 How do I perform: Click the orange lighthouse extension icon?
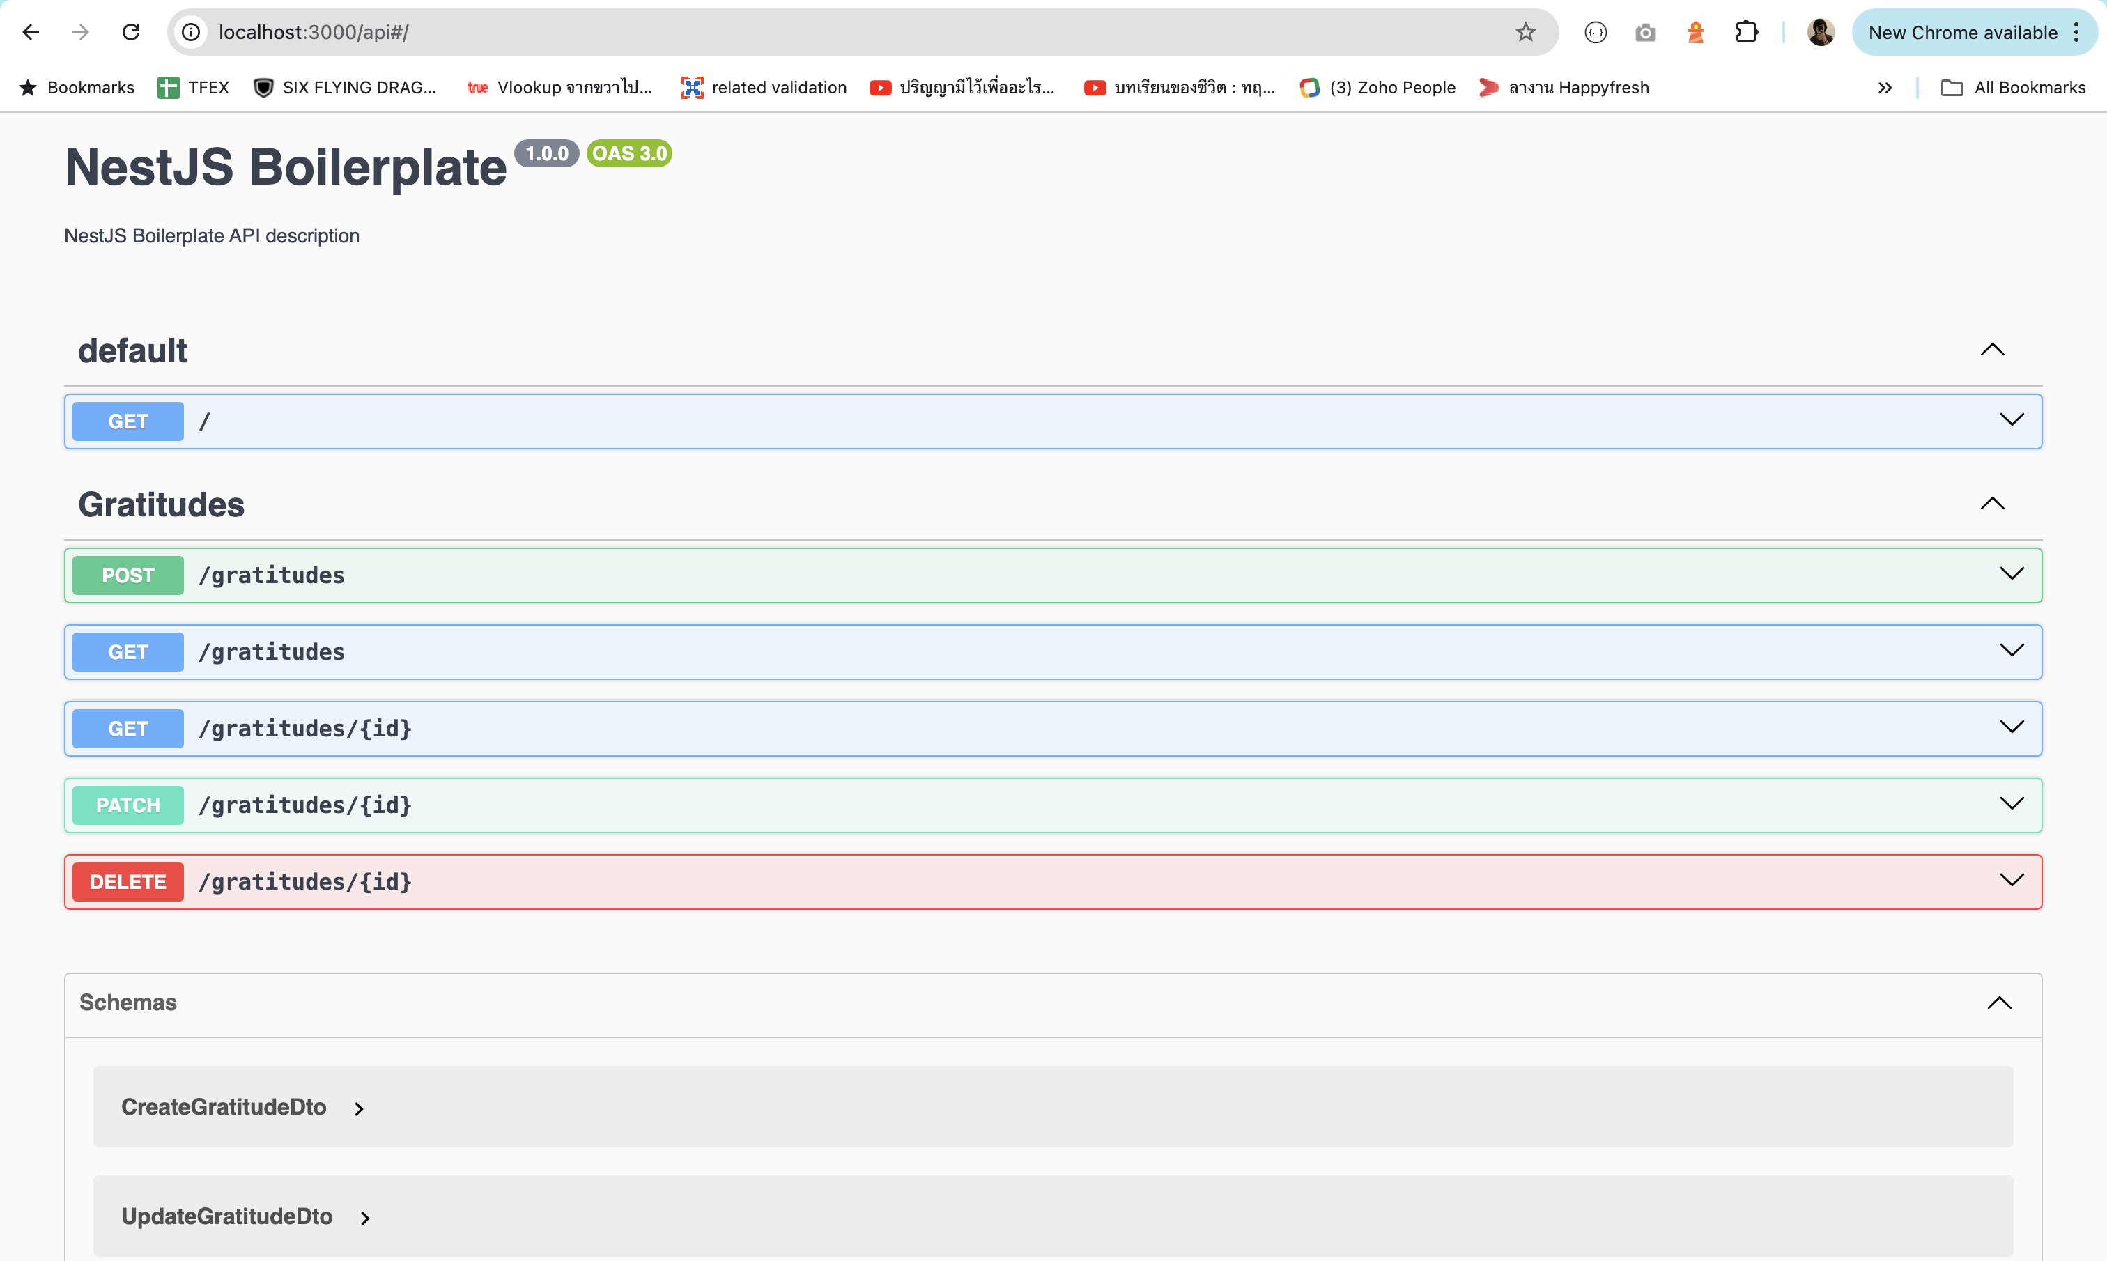point(1696,32)
